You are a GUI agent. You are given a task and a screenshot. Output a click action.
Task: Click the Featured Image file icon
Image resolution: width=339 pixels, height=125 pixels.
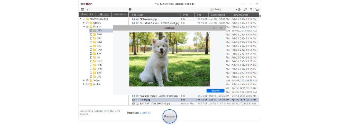137,96
